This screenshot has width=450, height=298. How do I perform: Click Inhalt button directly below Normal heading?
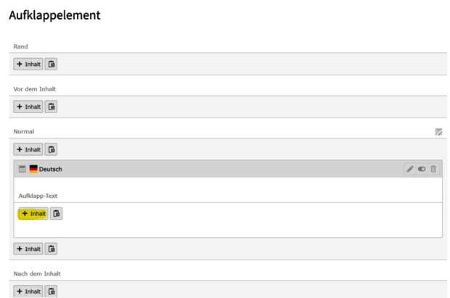pyautogui.click(x=29, y=150)
